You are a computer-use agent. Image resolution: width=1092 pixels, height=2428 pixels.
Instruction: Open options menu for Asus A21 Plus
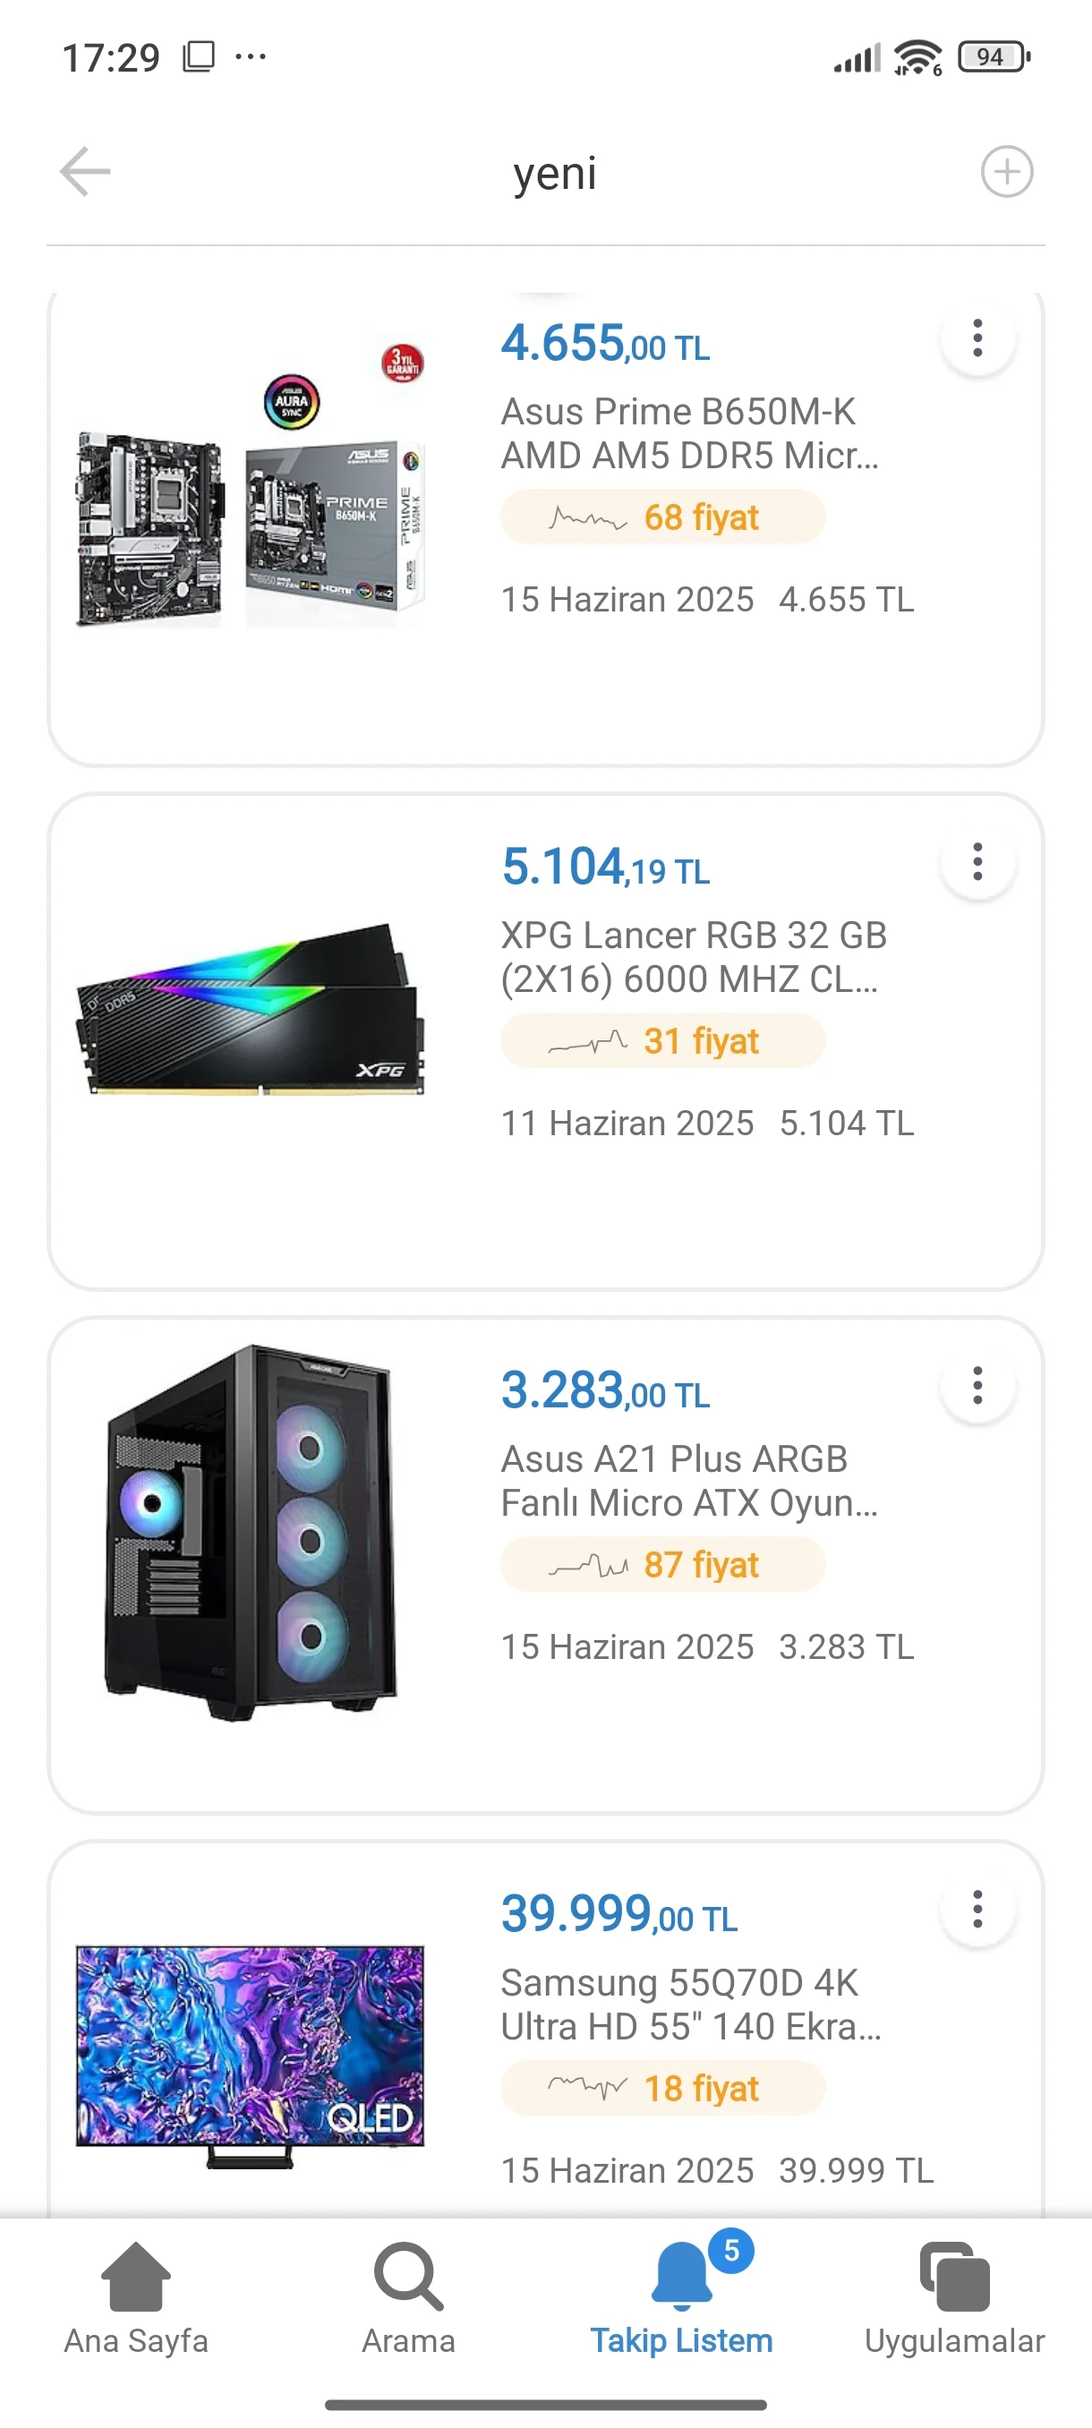(x=977, y=1386)
